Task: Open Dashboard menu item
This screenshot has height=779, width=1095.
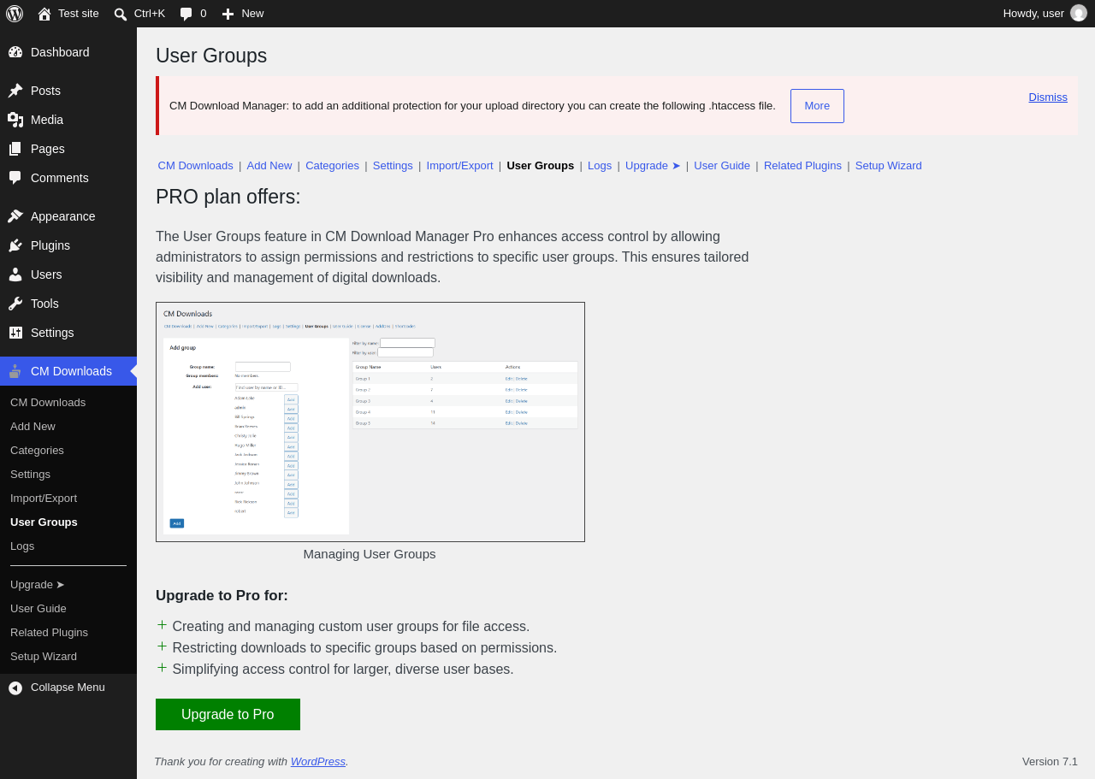Action: click(68, 52)
